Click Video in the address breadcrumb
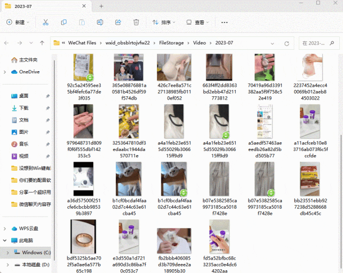The width and height of the screenshot is (343, 273). tap(199, 43)
